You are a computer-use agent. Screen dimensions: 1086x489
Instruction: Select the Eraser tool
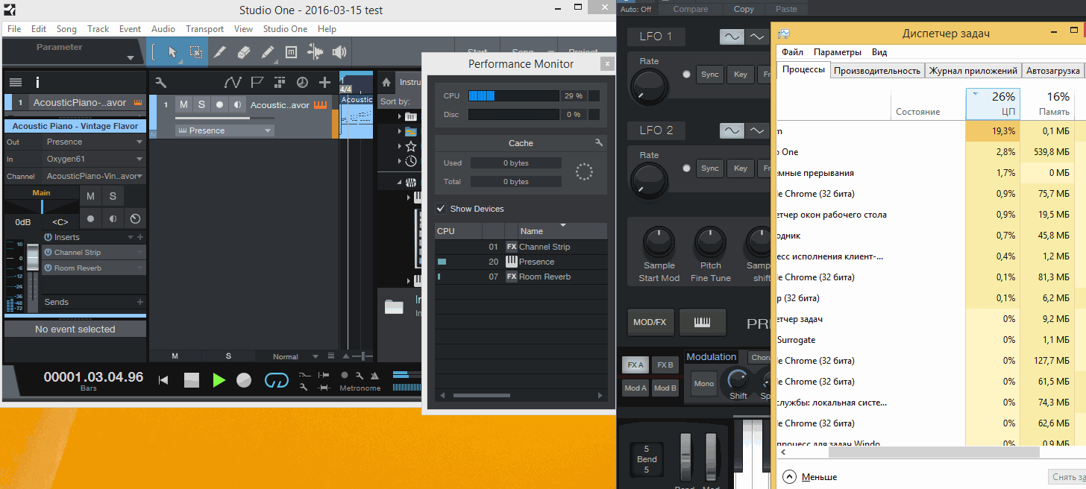[243, 52]
